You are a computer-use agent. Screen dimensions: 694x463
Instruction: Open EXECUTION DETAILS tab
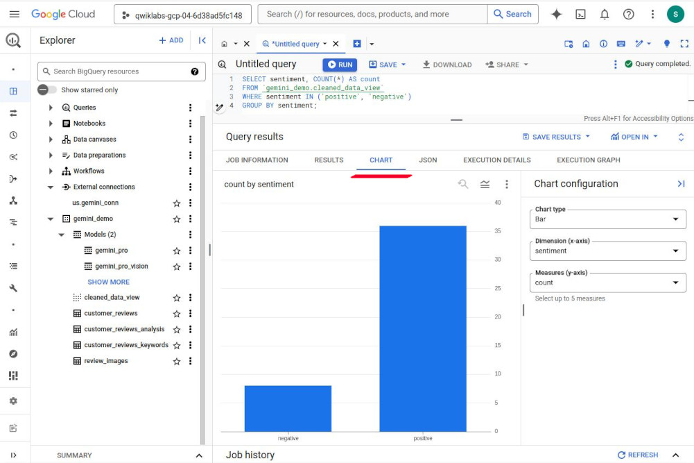point(496,160)
